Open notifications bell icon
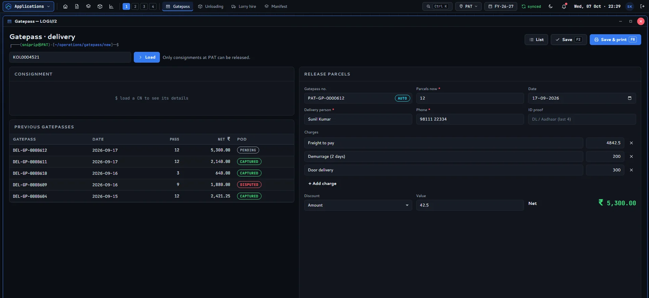This screenshot has height=298, width=649. point(564,6)
